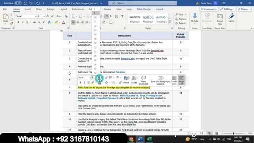This screenshot has width=254, height=143.
Task: Select size 14 in font size list
Action: pyautogui.click(x=95, y=30)
